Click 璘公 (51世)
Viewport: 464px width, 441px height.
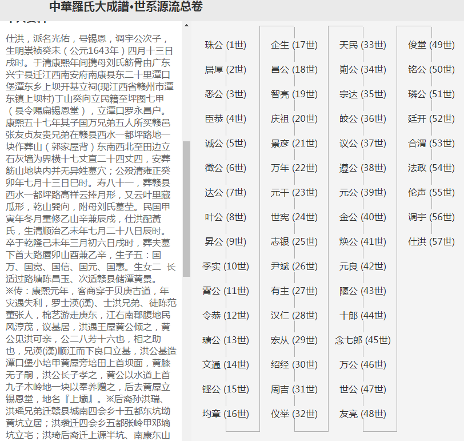click(x=431, y=94)
